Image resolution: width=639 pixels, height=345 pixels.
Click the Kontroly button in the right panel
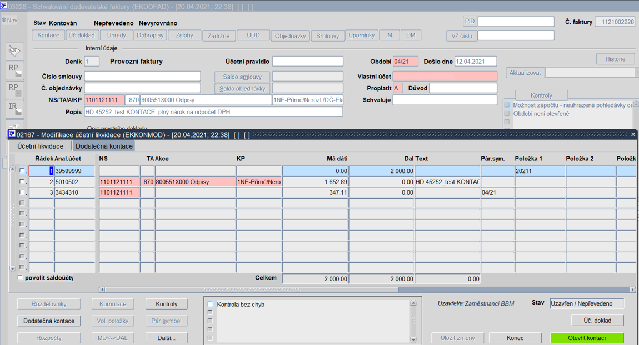coord(541,95)
